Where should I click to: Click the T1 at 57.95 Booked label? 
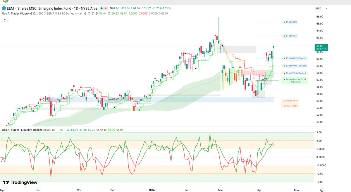[294, 73]
